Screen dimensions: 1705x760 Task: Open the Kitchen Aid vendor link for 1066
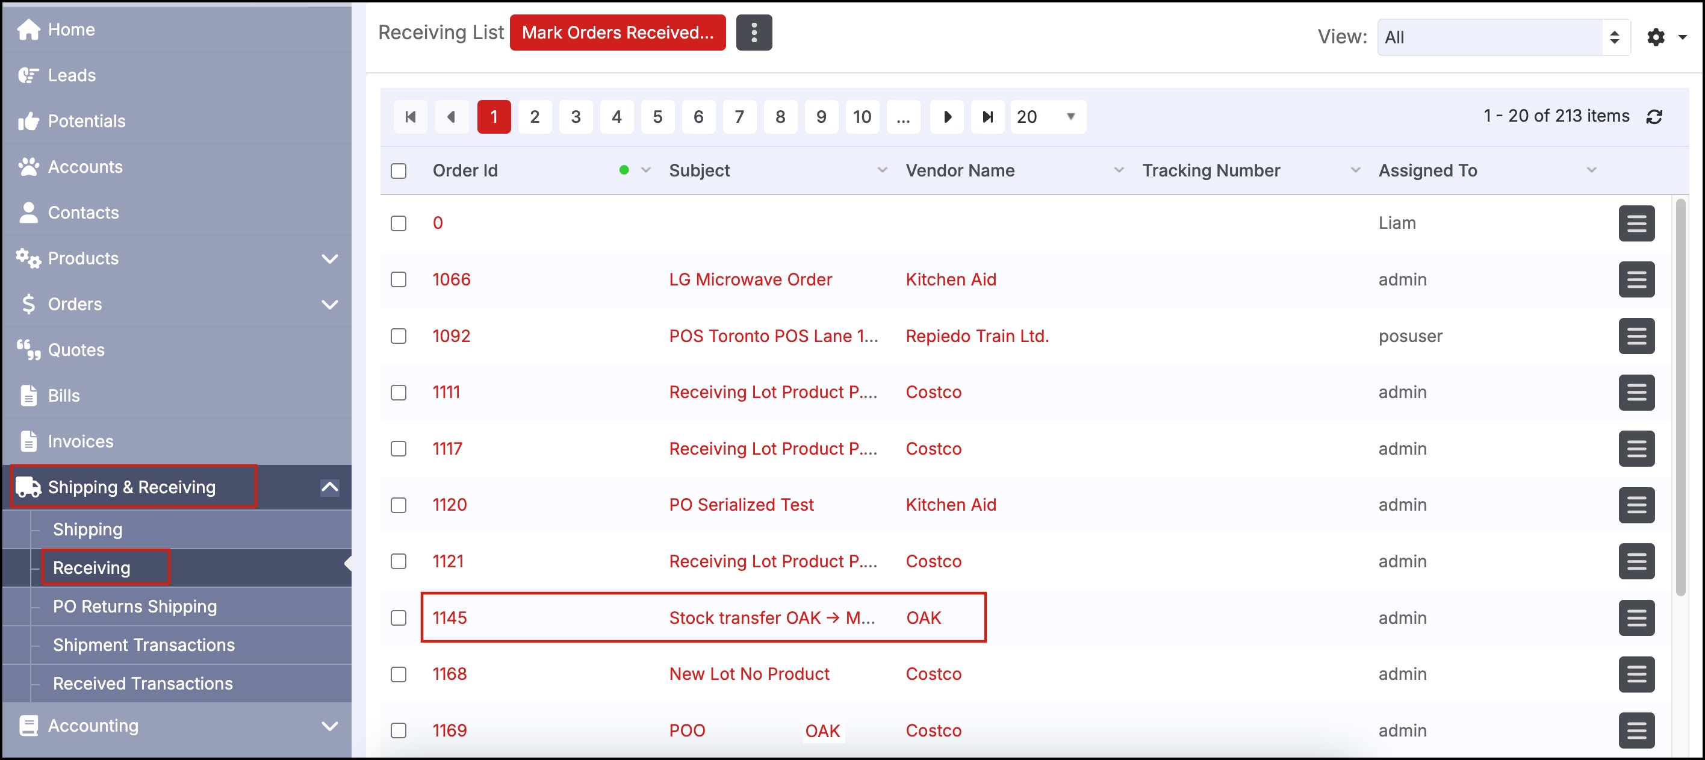click(951, 279)
